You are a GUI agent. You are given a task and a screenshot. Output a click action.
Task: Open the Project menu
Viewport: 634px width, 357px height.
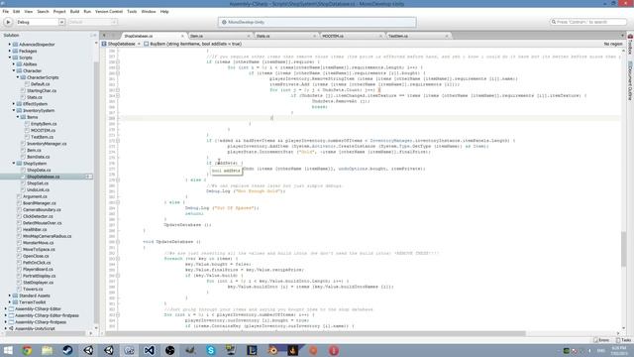tap(59, 11)
